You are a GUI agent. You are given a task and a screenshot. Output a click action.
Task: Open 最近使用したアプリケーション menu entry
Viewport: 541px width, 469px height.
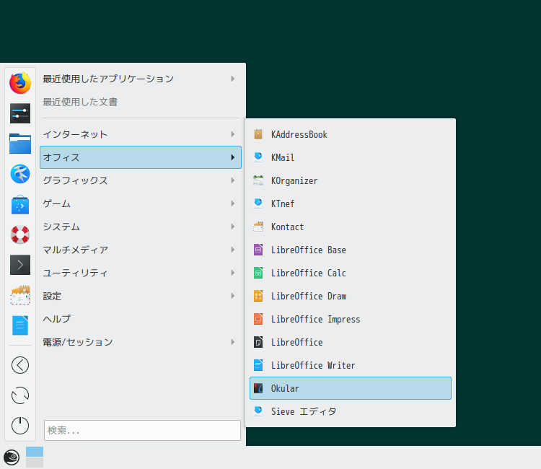[x=141, y=79]
